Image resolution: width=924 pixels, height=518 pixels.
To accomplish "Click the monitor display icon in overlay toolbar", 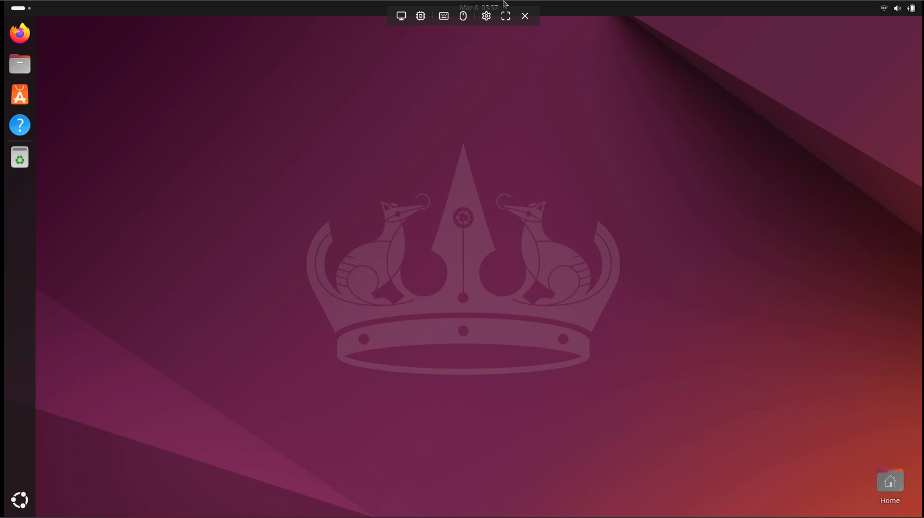I will (401, 16).
